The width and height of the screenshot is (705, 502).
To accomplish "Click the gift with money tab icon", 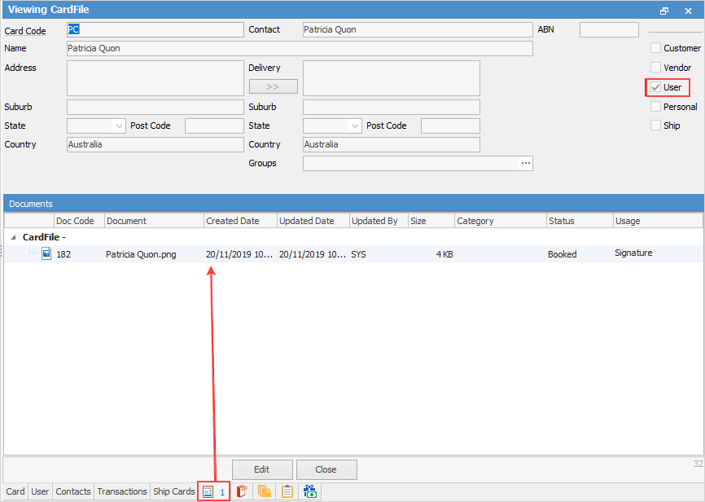I will [x=309, y=491].
